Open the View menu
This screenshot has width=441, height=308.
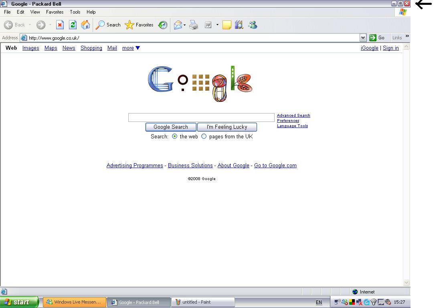click(35, 12)
